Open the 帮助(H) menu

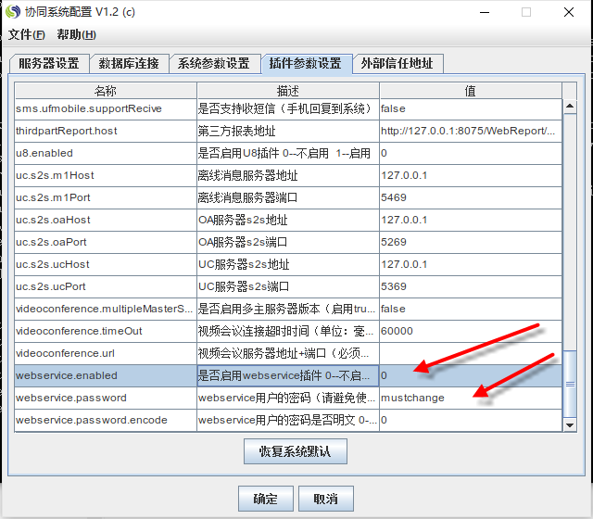(x=76, y=35)
